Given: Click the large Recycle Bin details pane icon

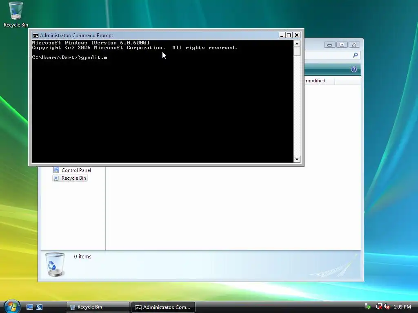Looking at the screenshot, I should pos(55,265).
